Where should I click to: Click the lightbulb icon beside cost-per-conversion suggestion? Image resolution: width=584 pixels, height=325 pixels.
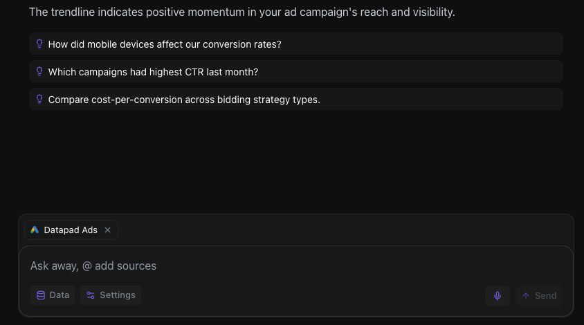[39, 99]
